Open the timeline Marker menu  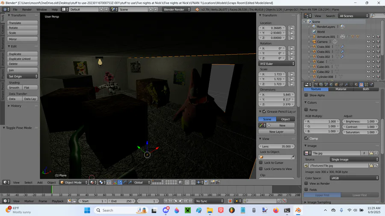[29, 201]
